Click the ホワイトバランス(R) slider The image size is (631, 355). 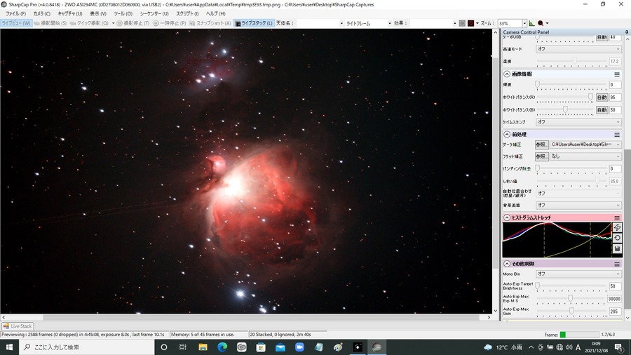[564, 98]
